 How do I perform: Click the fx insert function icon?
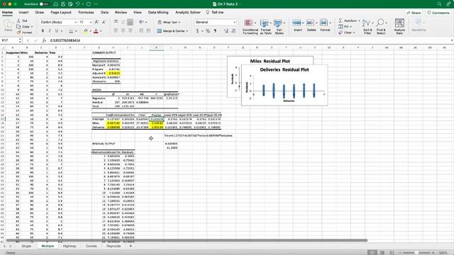pyautogui.click(x=44, y=40)
